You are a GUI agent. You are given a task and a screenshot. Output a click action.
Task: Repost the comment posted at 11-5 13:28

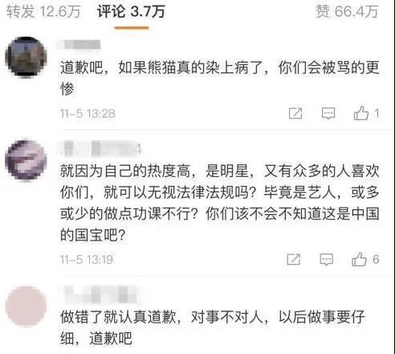[x=295, y=113]
